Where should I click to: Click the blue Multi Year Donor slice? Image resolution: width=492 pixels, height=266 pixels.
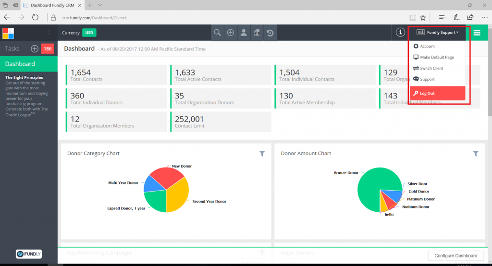(x=153, y=185)
